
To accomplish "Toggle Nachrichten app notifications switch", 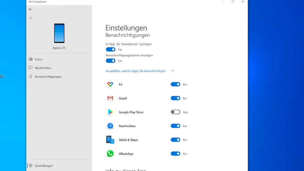I will [176, 126].
